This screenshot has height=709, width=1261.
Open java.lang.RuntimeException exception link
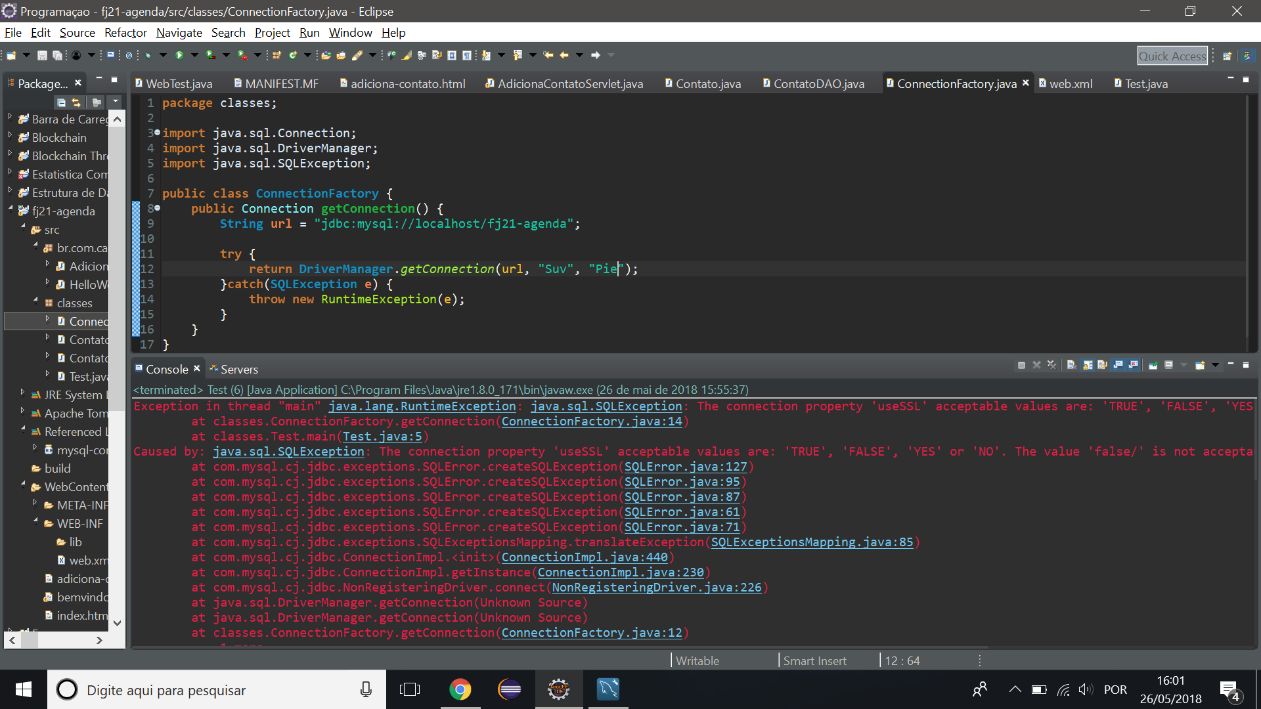coord(422,406)
